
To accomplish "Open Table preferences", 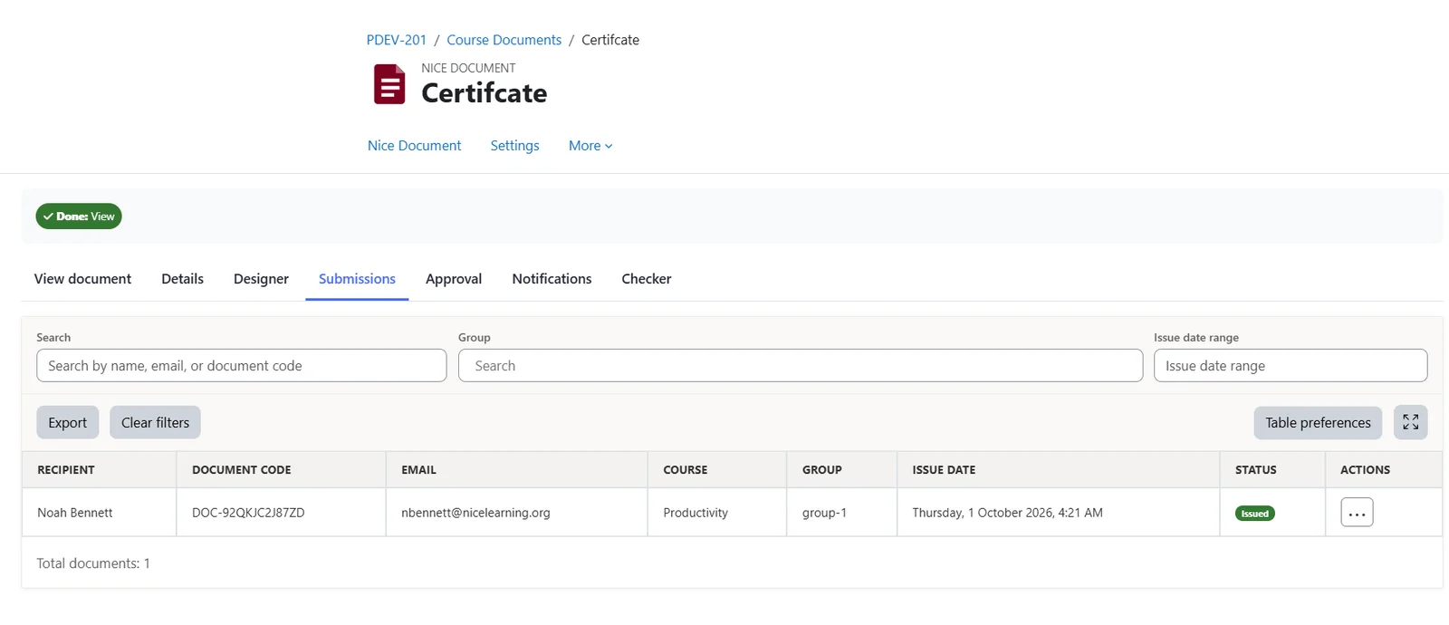I will pyautogui.click(x=1318, y=422).
